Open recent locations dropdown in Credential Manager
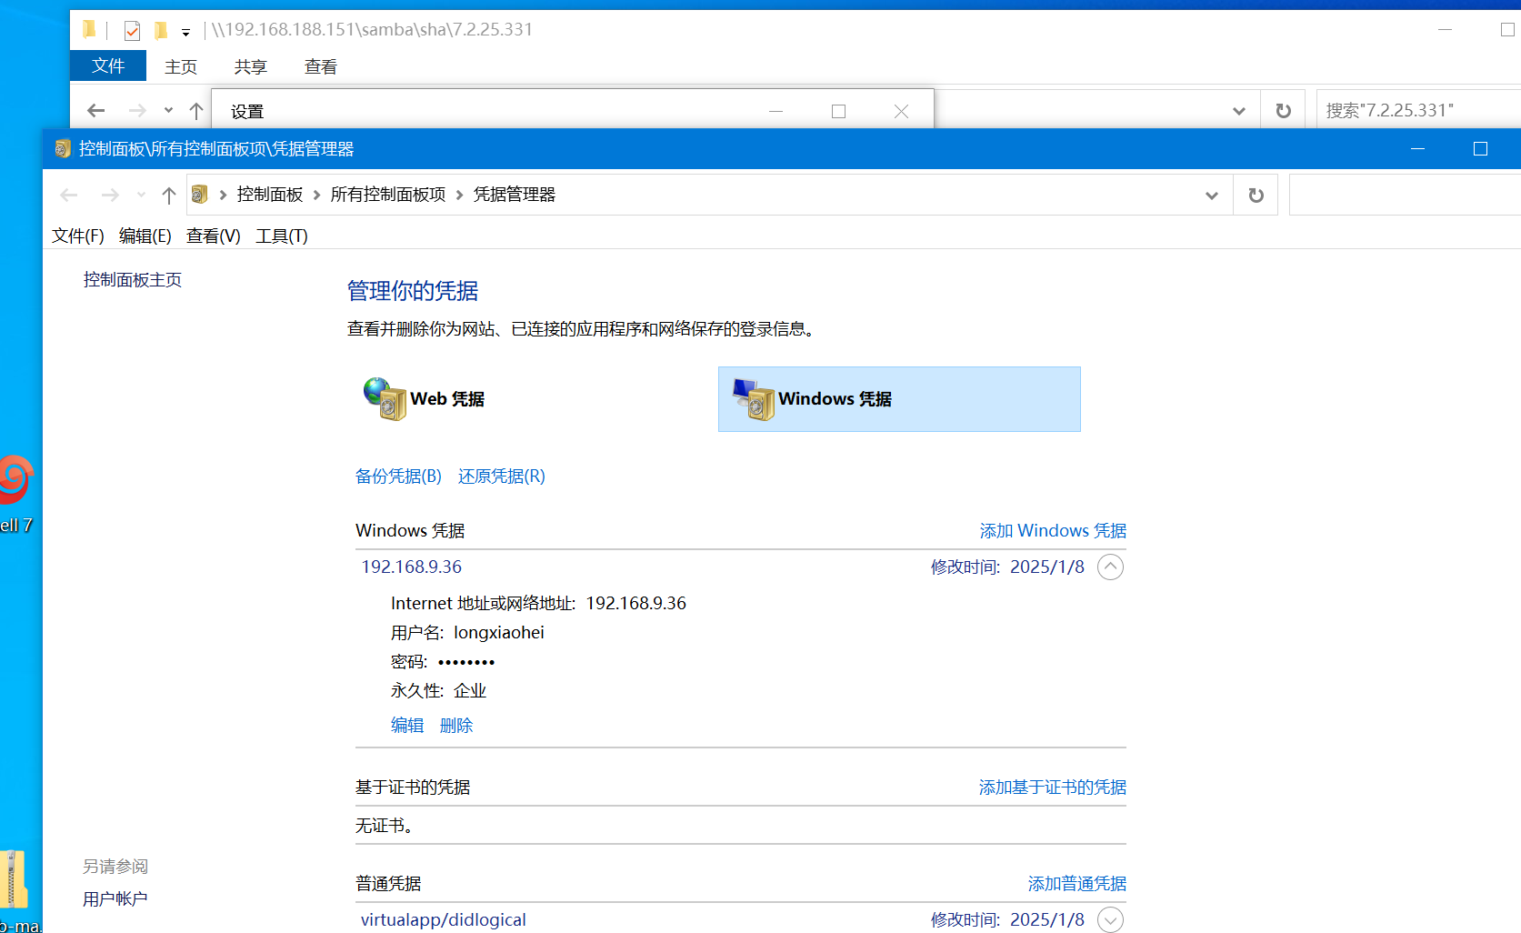The height and width of the screenshot is (933, 1521). point(140,195)
